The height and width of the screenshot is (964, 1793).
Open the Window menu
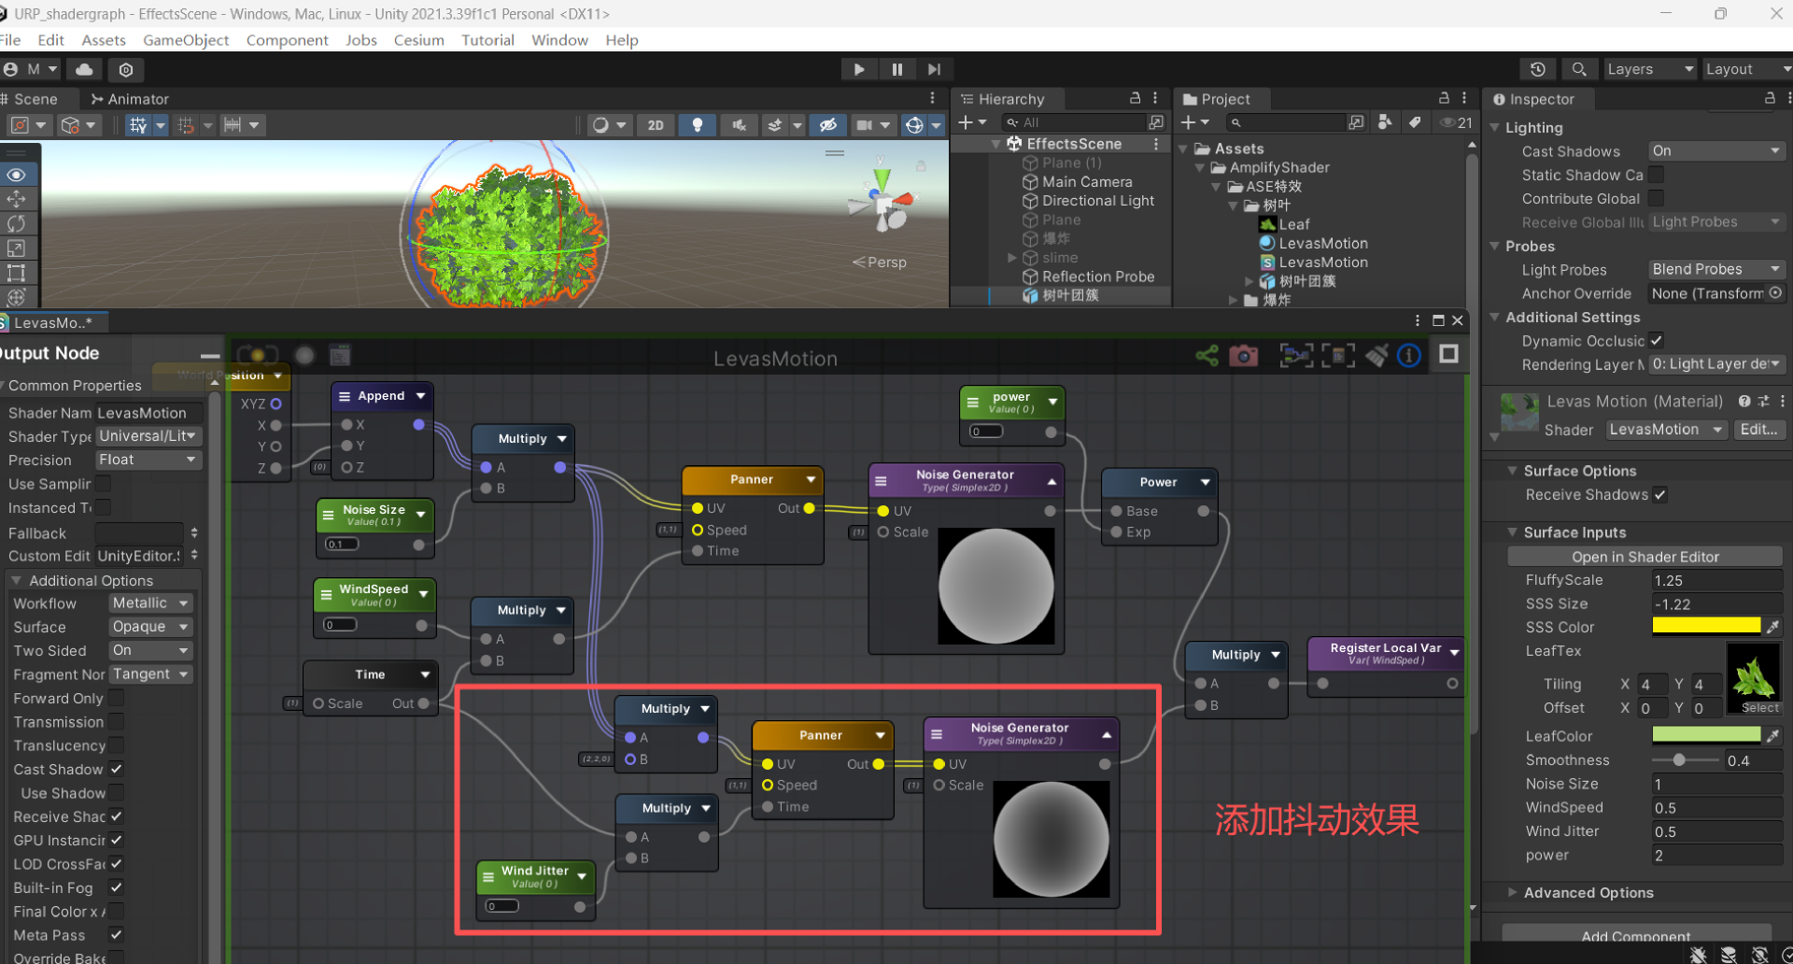pos(559,40)
